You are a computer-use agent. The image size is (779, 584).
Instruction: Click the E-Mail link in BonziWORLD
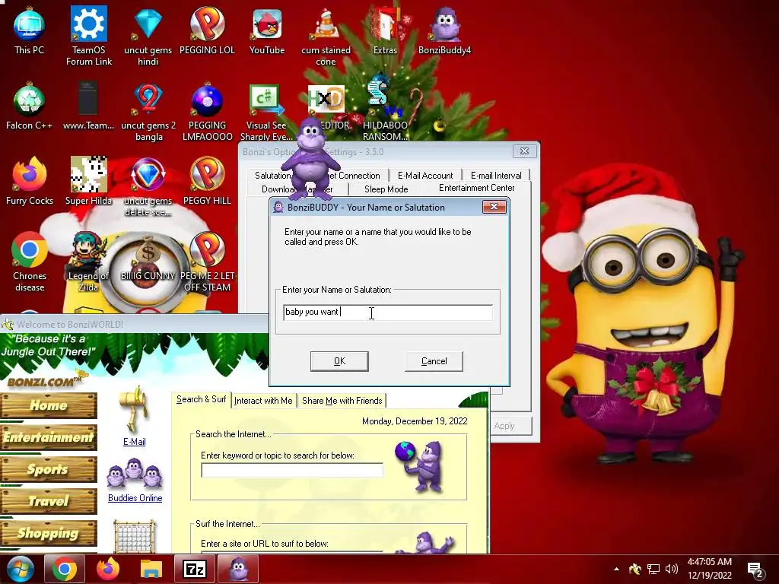134,442
